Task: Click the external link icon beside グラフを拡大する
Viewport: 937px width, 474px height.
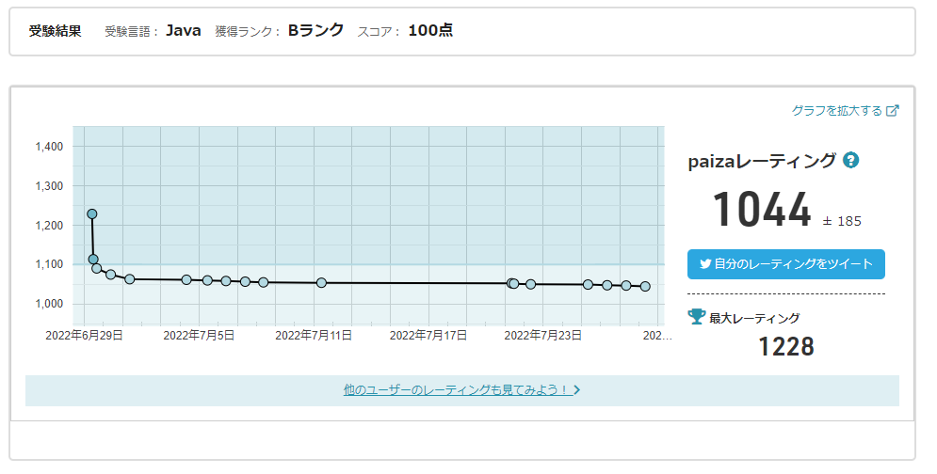Action: 893,110
